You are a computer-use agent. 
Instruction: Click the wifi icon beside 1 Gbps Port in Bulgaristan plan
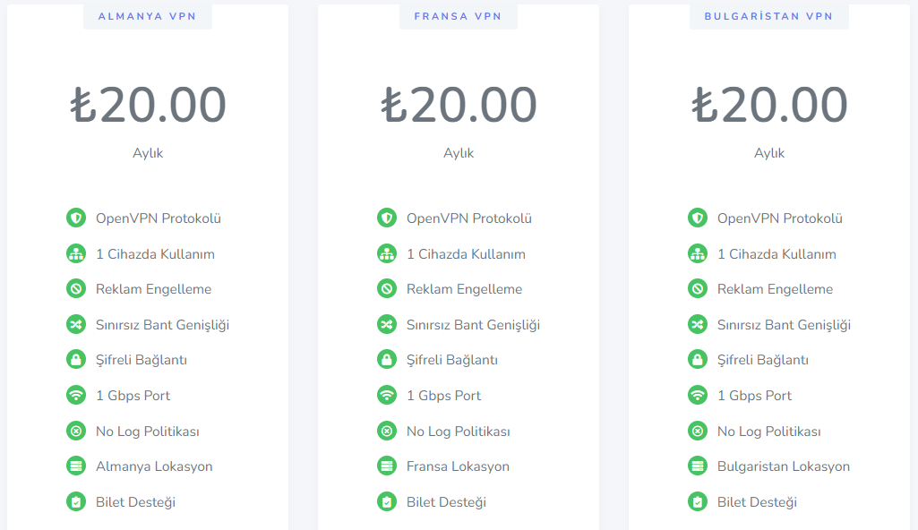(x=698, y=396)
